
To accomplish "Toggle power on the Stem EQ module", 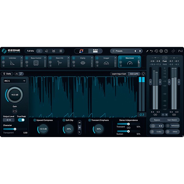I will point(50,58).
